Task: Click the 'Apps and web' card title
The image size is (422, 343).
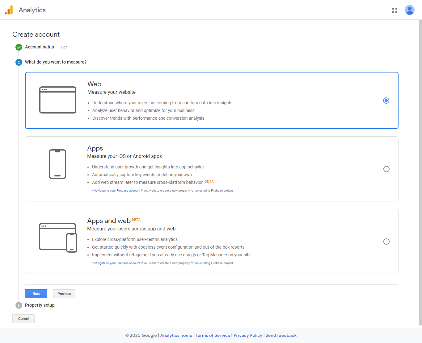Action: tap(109, 221)
